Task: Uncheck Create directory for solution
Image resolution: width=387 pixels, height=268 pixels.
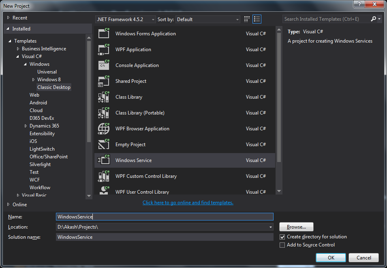Action: [282, 237]
